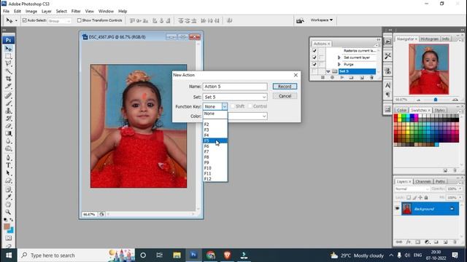
Task: Expand the Purge action step
Action: (339, 64)
